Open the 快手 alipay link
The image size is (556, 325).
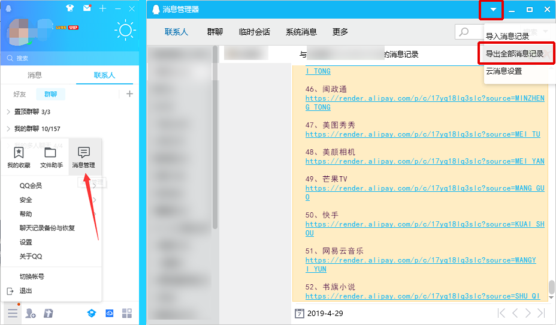click(x=425, y=228)
